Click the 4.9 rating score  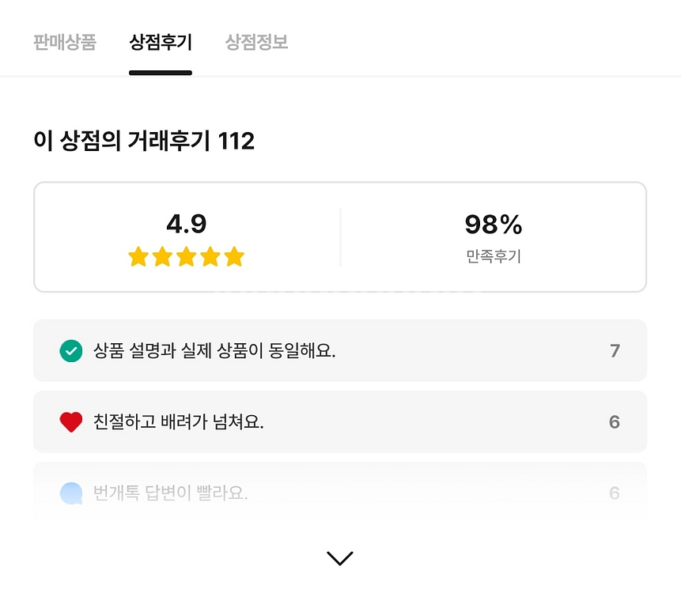click(x=186, y=225)
